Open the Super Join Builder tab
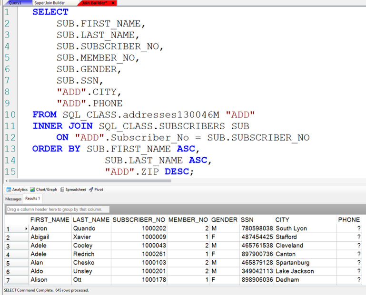This screenshot has height=295, width=366. [49, 3]
